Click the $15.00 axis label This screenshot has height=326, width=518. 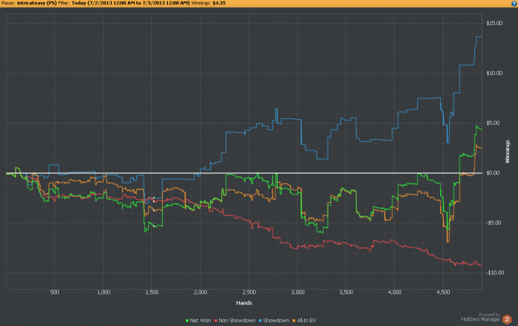pyautogui.click(x=494, y=23)
